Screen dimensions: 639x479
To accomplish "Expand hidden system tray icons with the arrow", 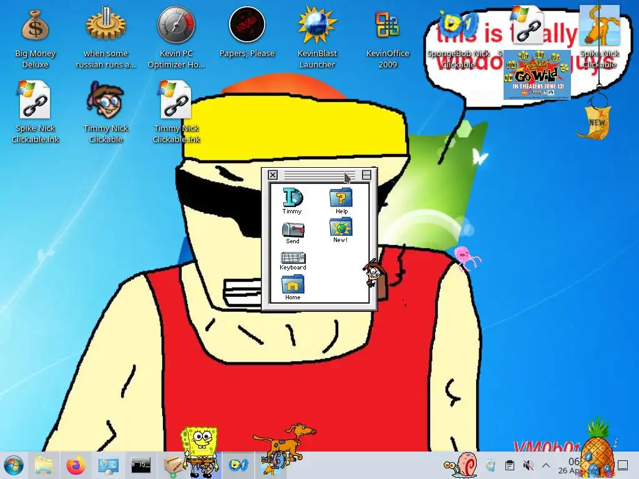I will [x=546, y=465].
